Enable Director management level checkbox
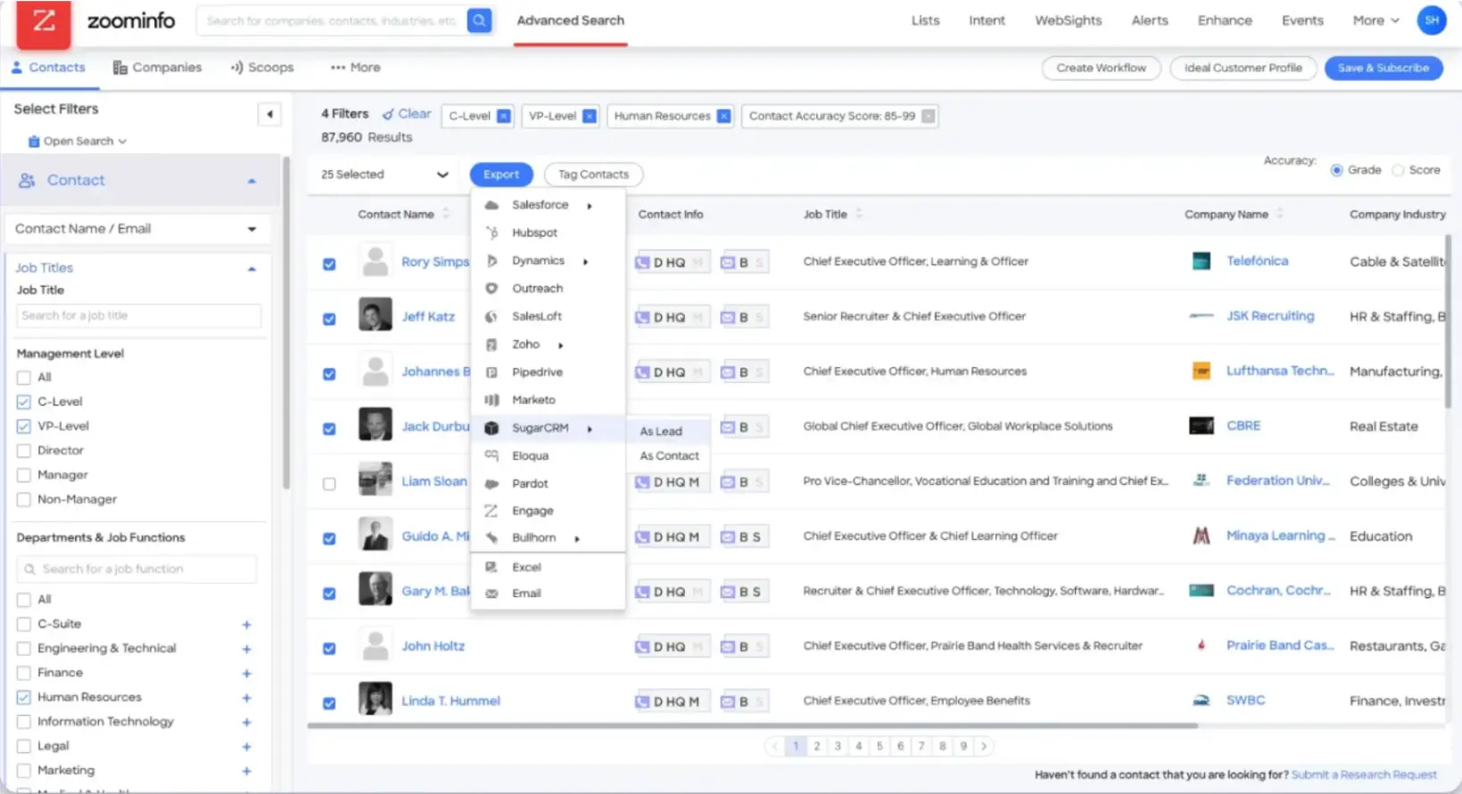 tap(24, 451)
